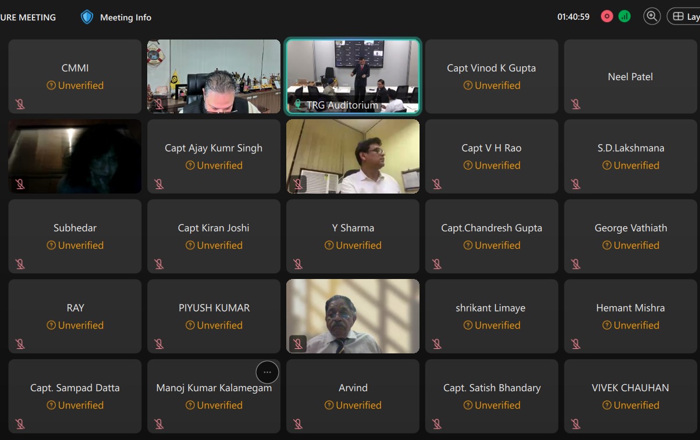
Task: Open more options on Manoj Kumar Kalamegam tile
Action: [267, 372]
